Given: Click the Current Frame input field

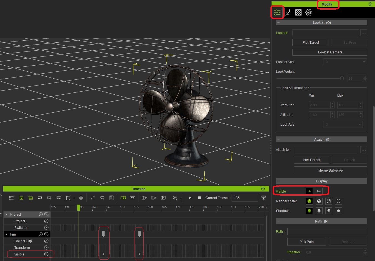Looking at the screenshot, I should (x=245, y=198).
